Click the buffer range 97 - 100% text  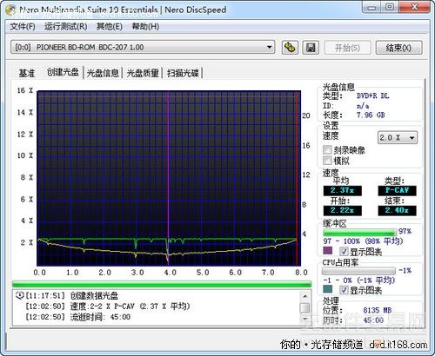[x=363, y=241]
